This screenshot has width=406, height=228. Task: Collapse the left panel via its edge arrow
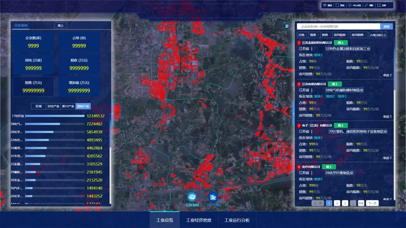tap(111, 113)
